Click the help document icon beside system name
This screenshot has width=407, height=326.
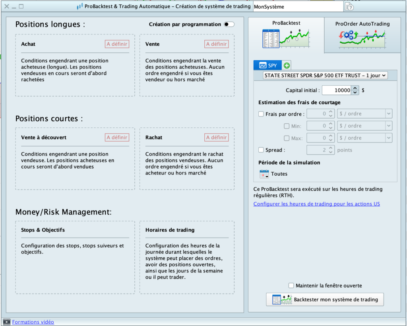349,7
